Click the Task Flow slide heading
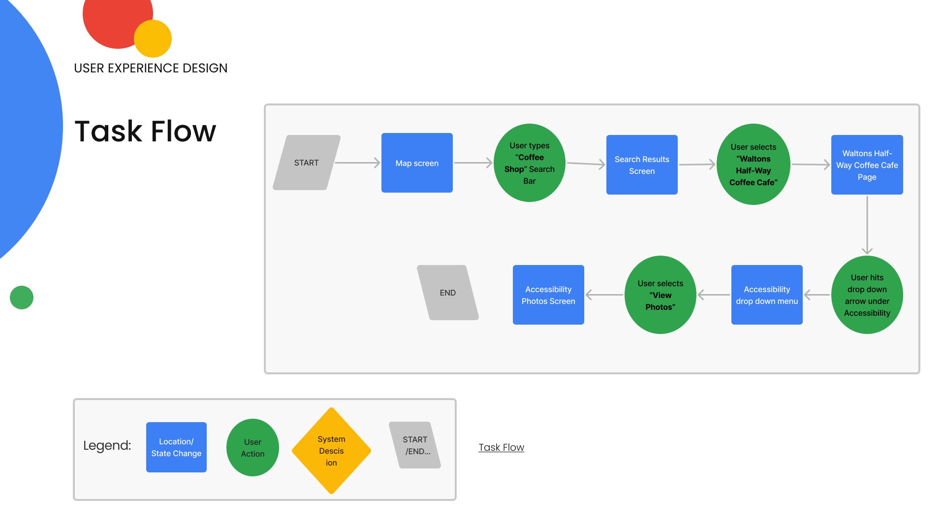This screenshot has height=532, width=945. (145, 131)
